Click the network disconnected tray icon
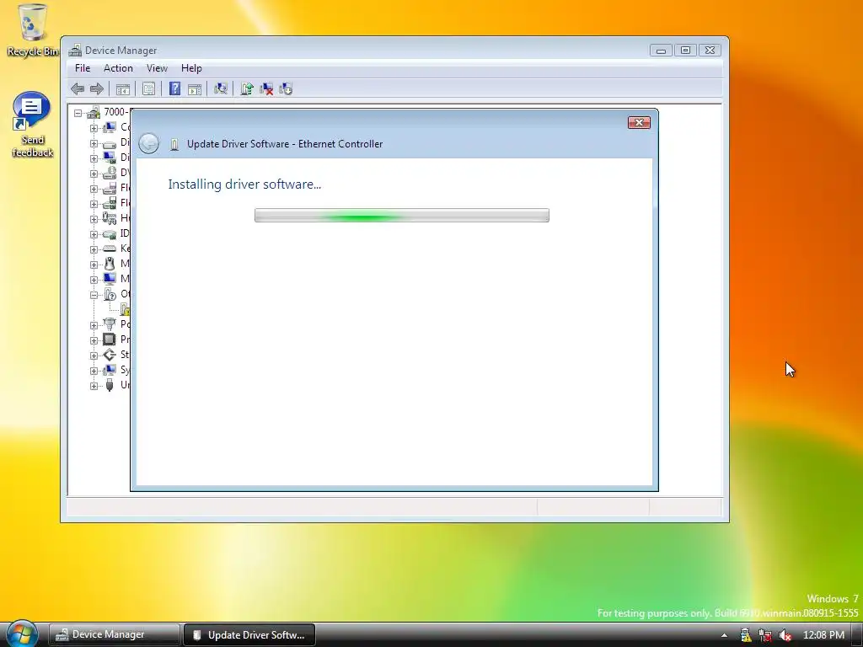The width and height of the screenshot is (863, 647). point(765,635)
